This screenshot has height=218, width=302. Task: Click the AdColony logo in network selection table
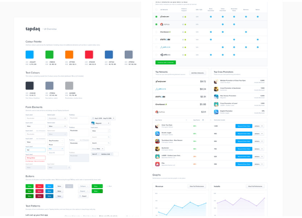coord(165,17)
